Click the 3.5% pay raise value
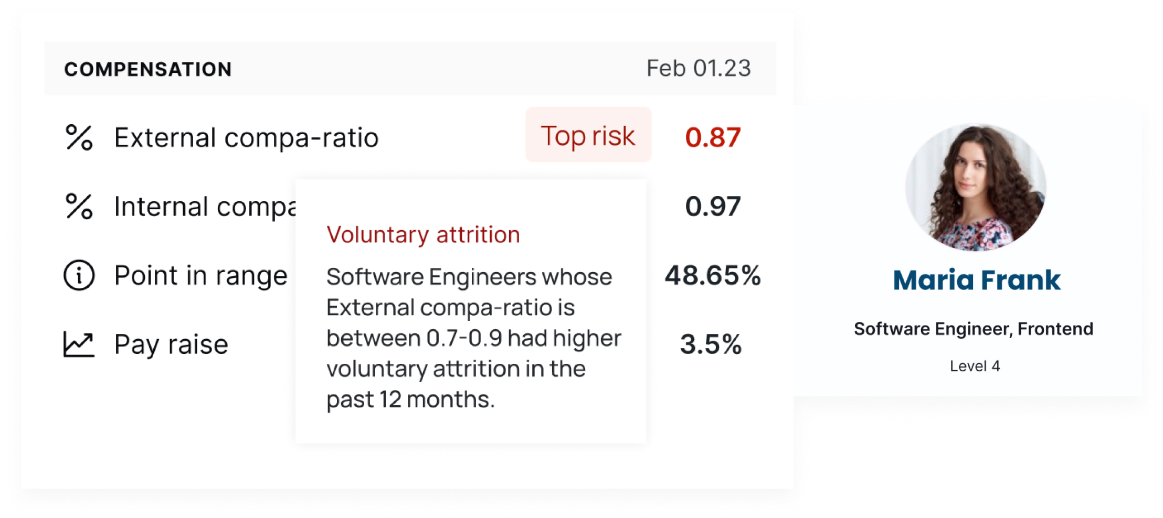Image resolution: width=1163 pixels, height=518 pixels. (711, 344)
